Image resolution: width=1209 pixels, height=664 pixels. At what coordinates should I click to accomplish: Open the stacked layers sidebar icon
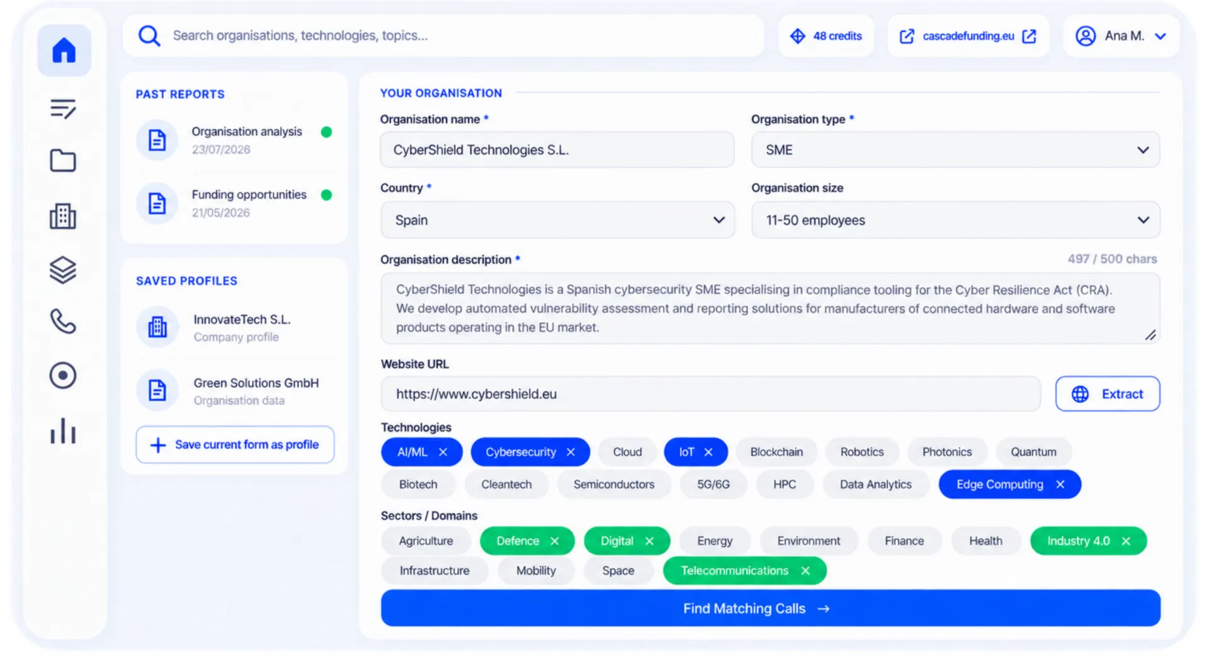coord(63,270)
